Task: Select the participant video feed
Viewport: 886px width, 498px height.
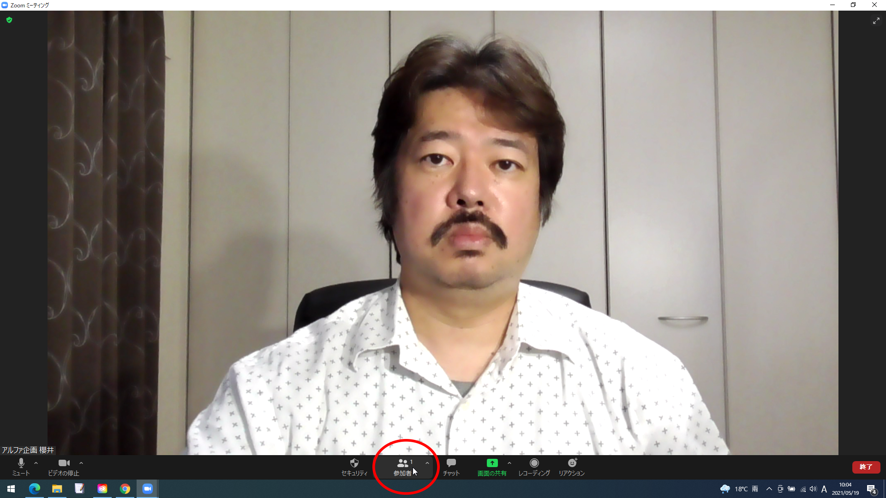Action: [x=443, y=233]
